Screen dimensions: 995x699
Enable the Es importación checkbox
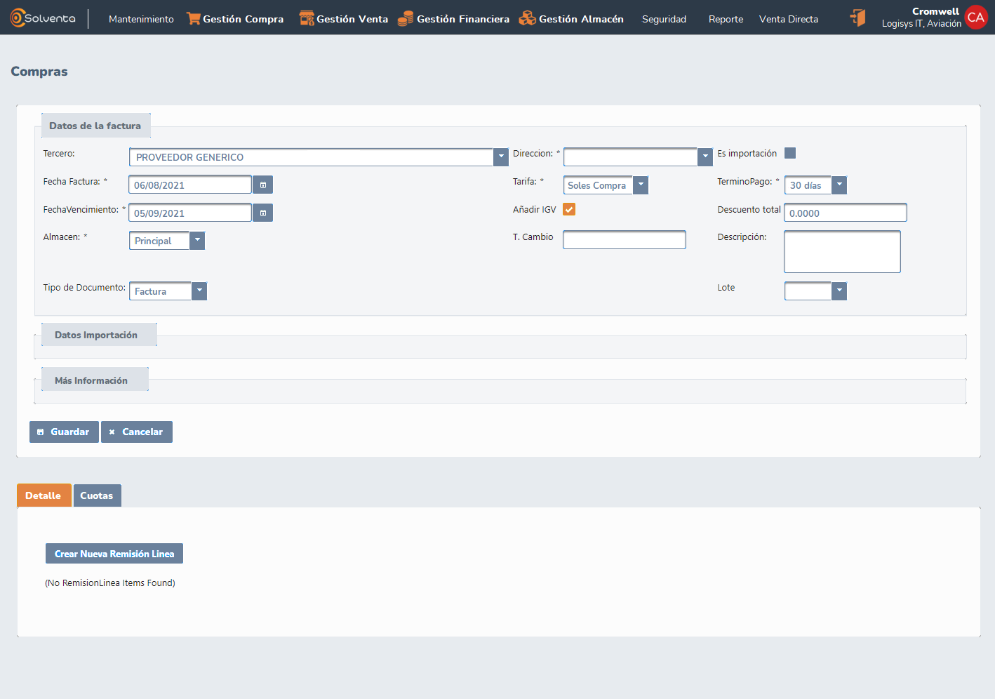790,153
